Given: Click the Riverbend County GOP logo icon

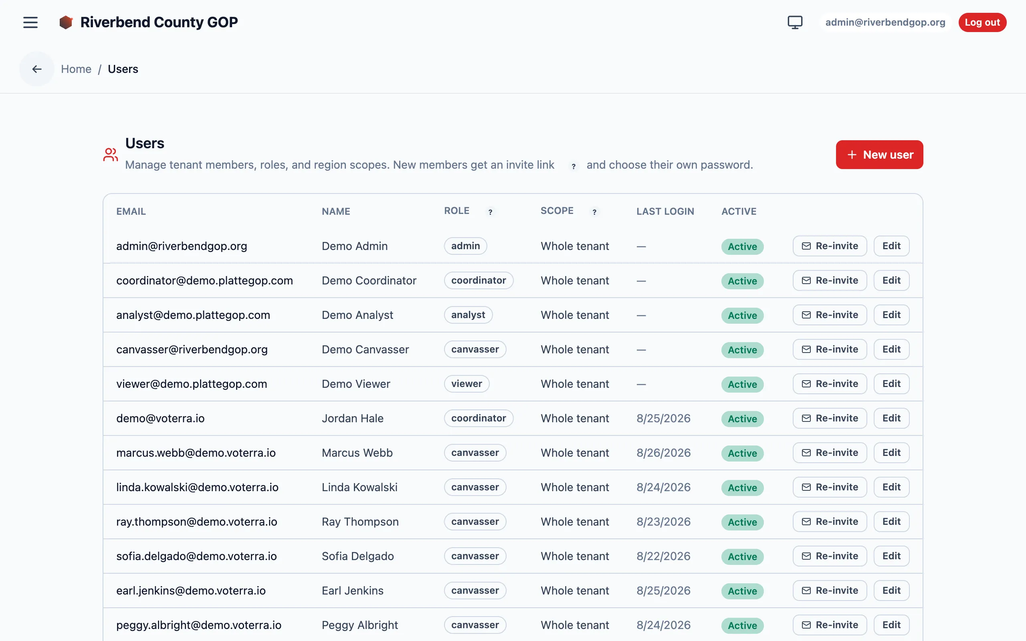Looking at the screenshot, I should point(66,22).
